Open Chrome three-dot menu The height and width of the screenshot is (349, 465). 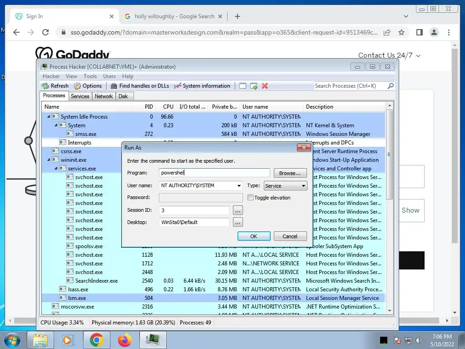(x=449, y=32)
